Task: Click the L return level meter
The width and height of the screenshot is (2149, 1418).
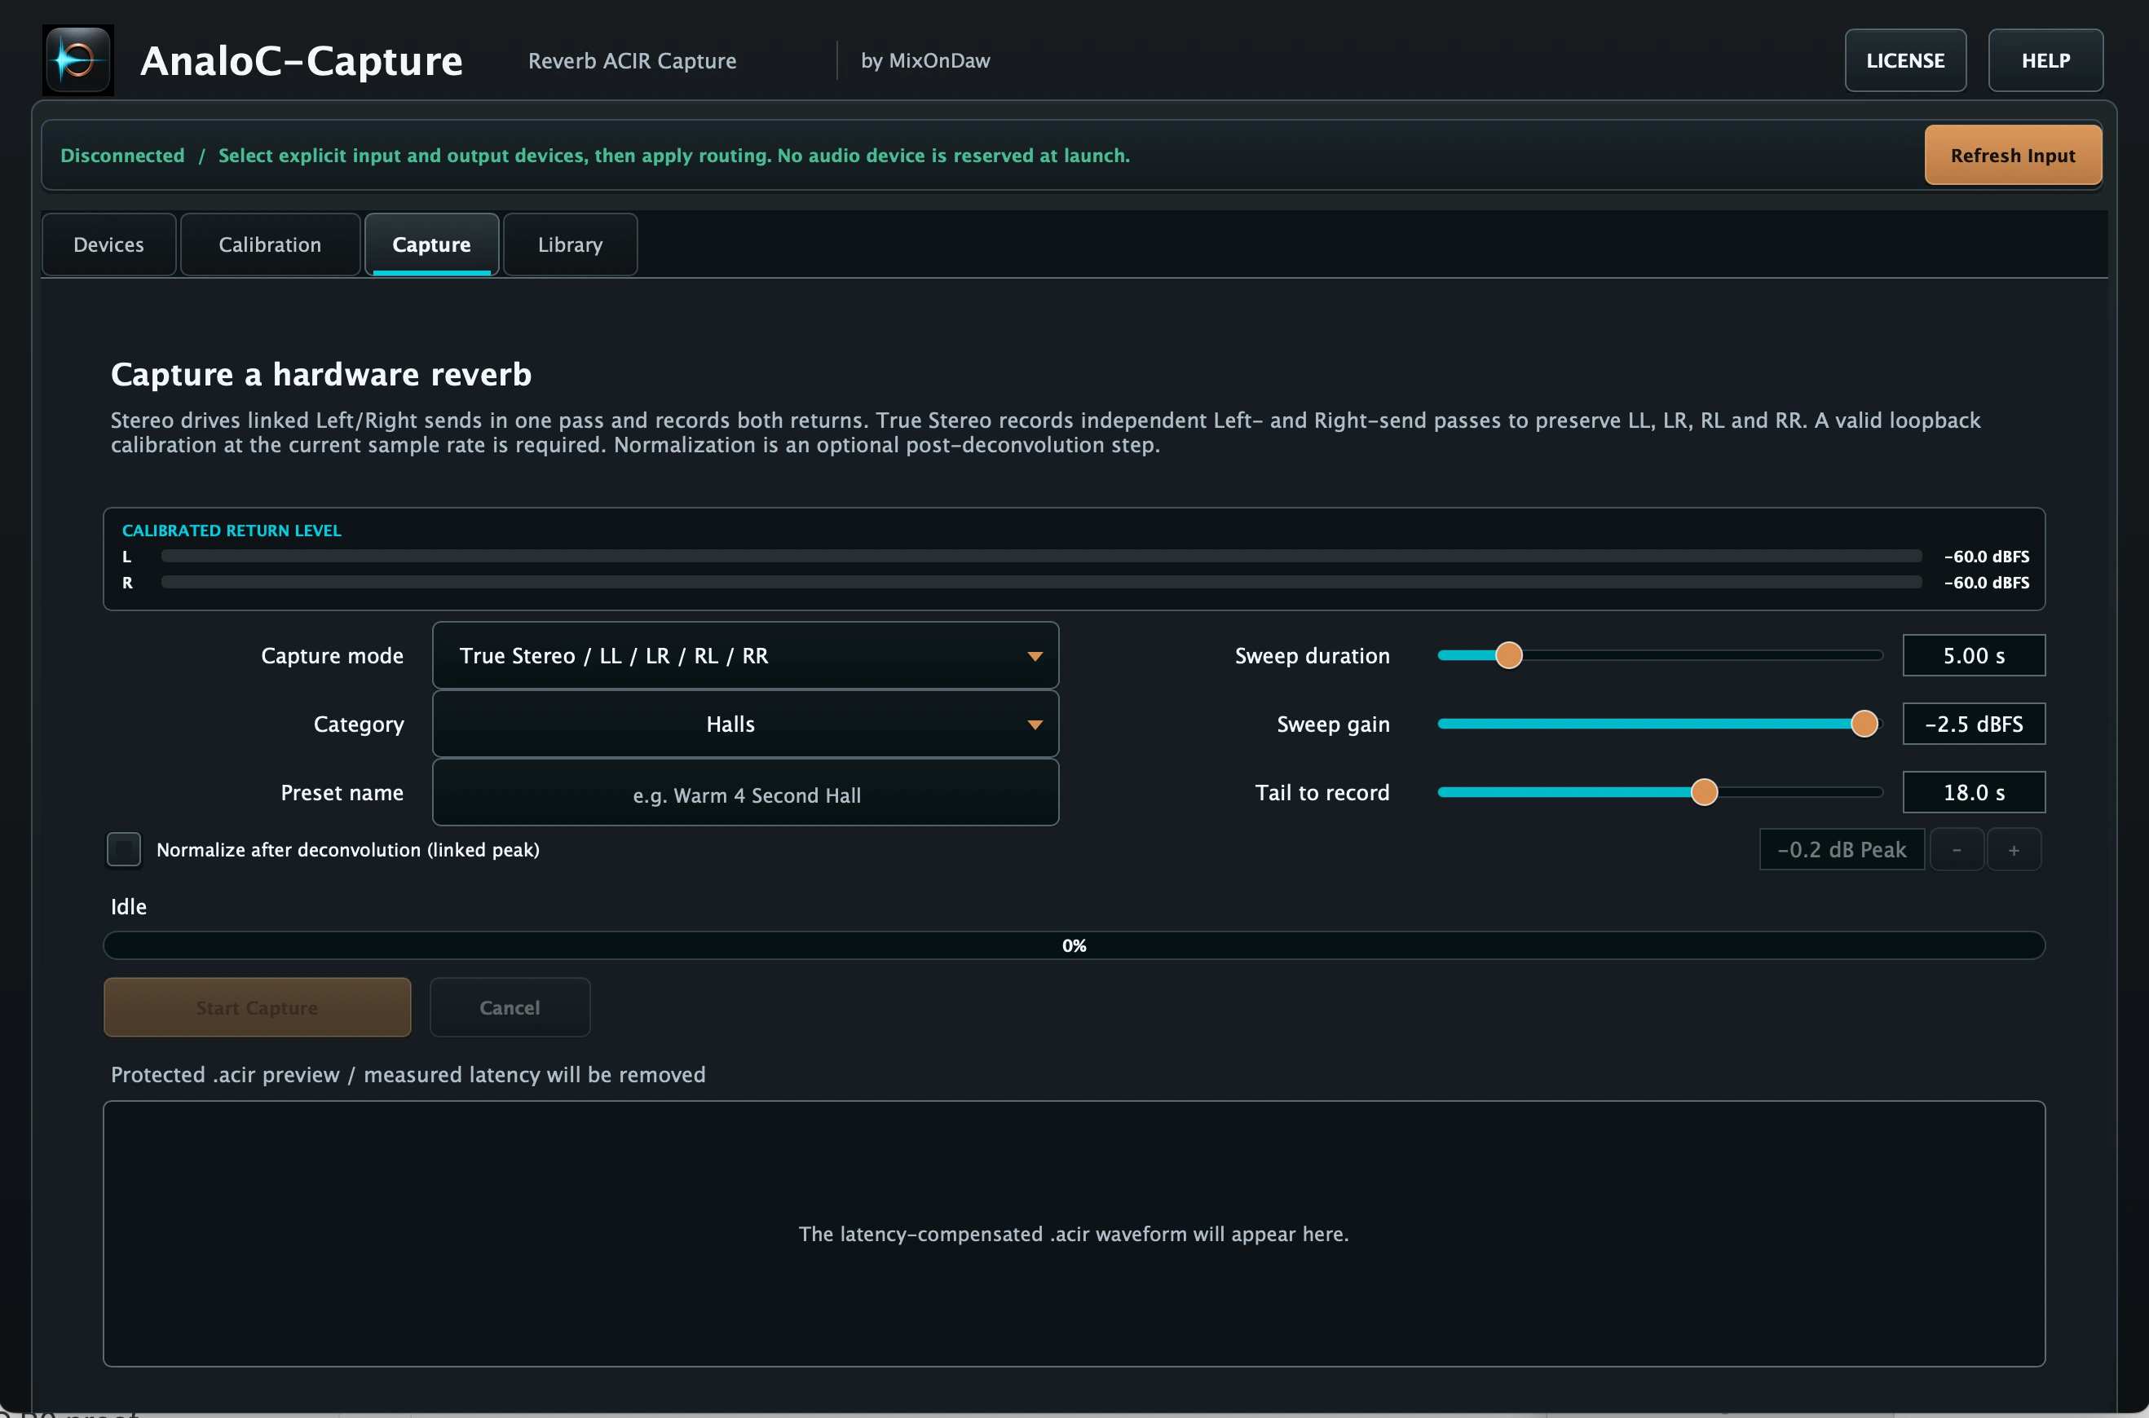Action: coord(1041,556)
